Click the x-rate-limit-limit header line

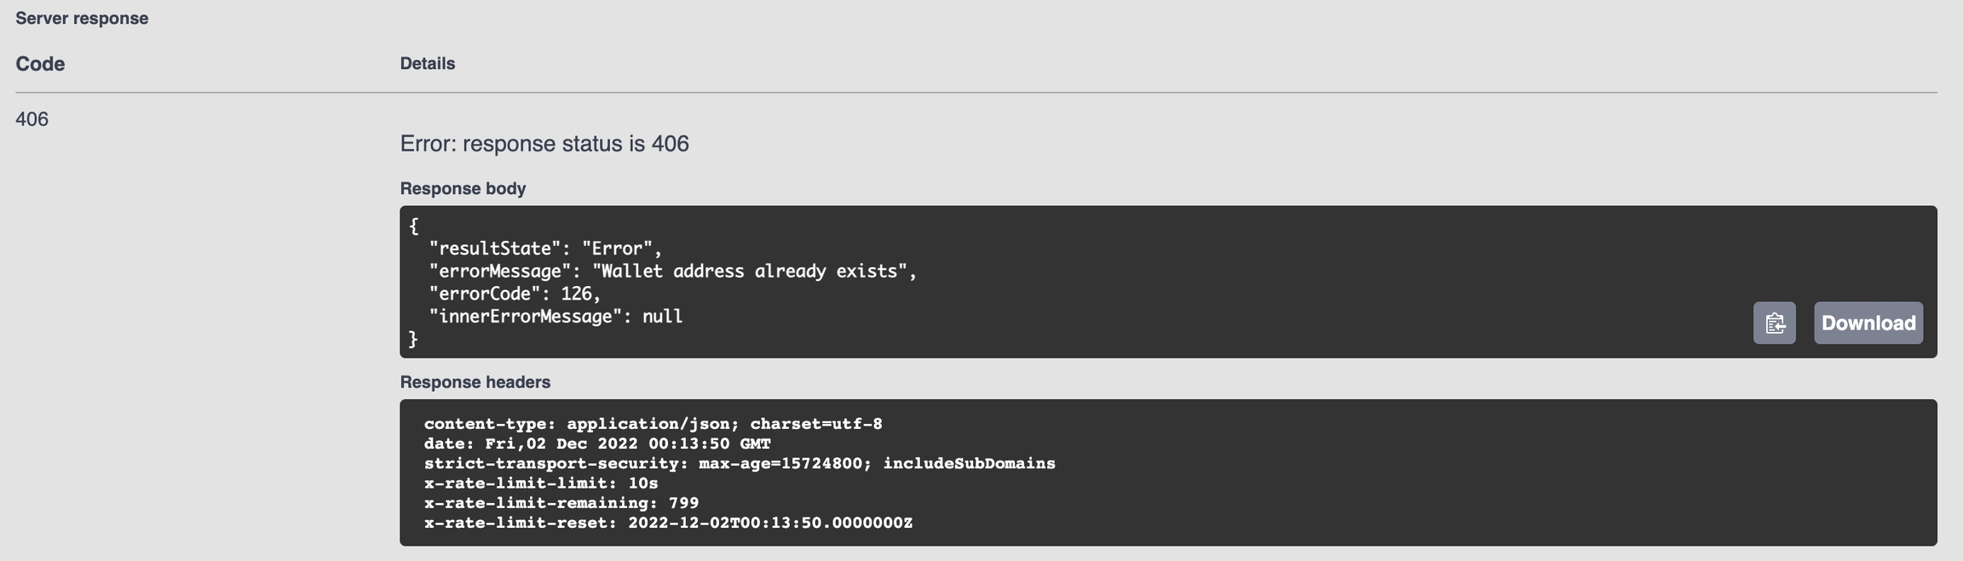pyautogui.click(x=540, y=483)
